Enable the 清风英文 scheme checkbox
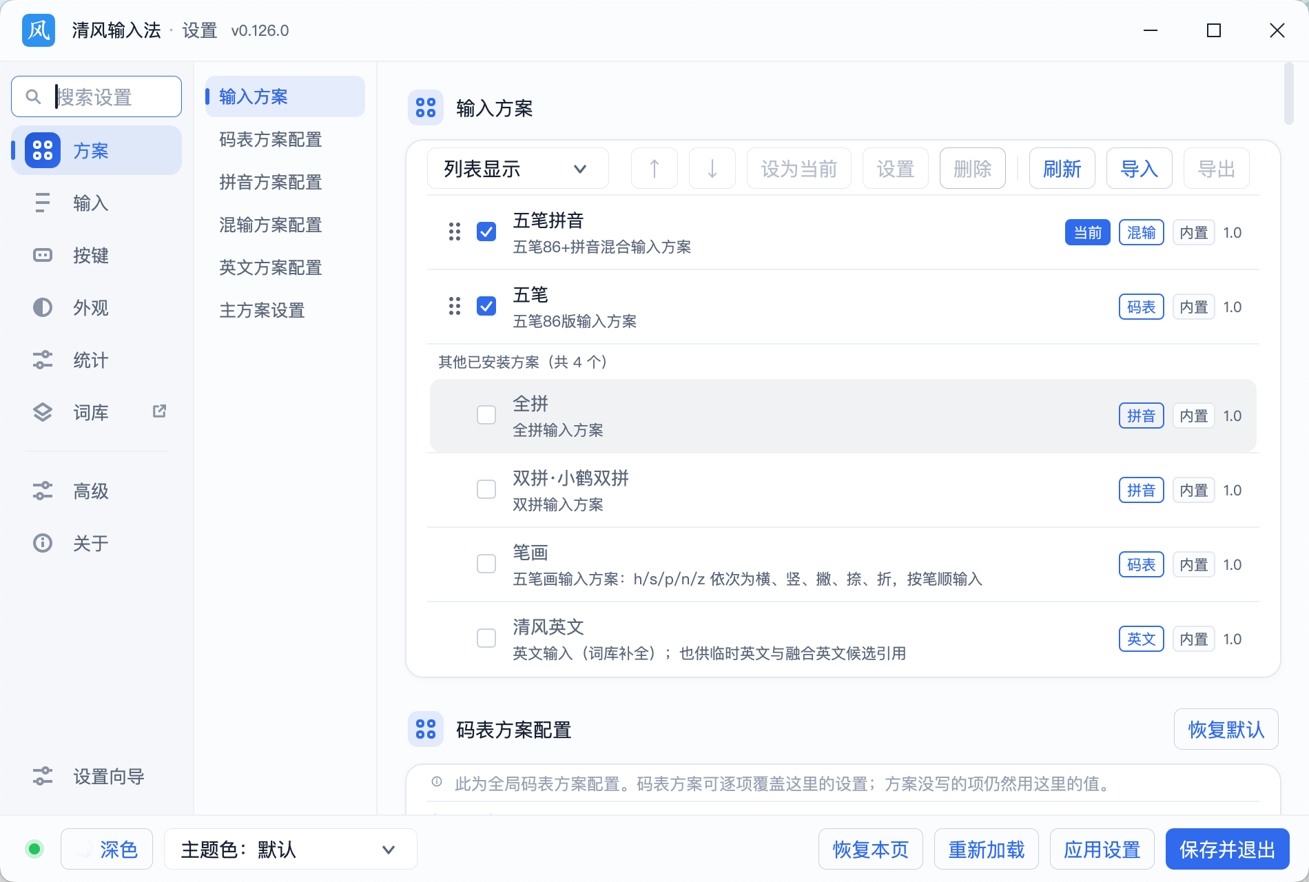1309x882 pixels. pyautogui.click(x=486, y=638)
